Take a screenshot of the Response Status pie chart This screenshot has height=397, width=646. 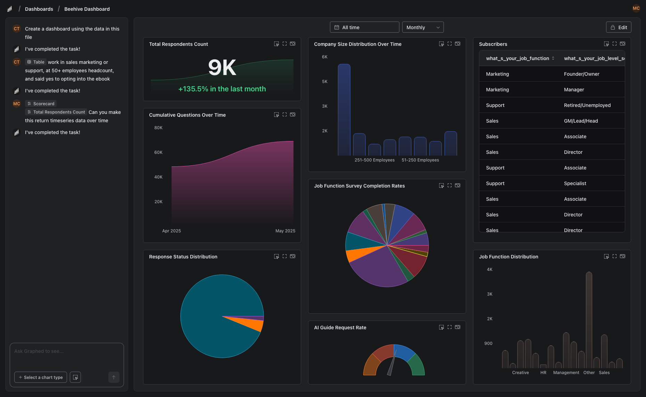pos(293,256)
